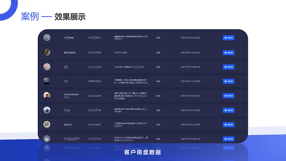Select the gray swirl logo avatar
Screen dimensions: 286x161
pos(47,124)
